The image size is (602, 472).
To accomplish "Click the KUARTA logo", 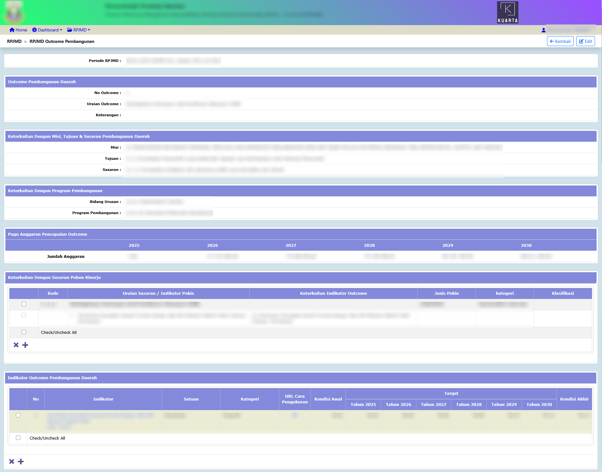I will [x=507, y=12].
